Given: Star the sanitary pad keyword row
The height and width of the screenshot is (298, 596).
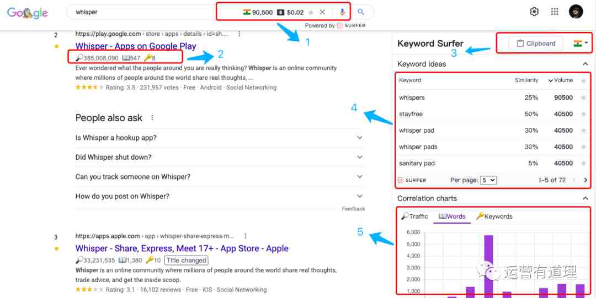Looking at the screenshot, I should coord(583,163).
